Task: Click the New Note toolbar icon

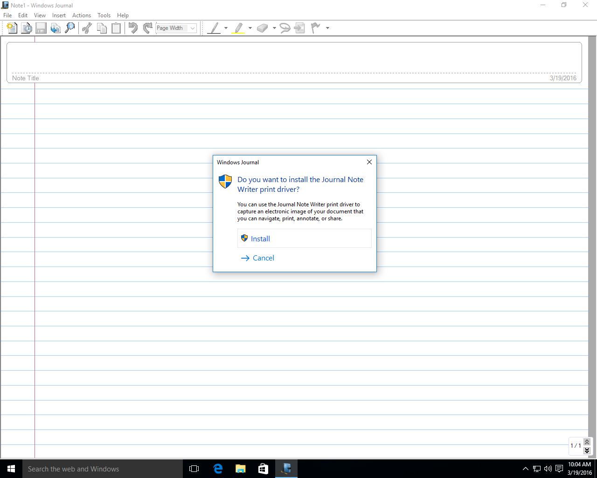Action: click(12, 28)
